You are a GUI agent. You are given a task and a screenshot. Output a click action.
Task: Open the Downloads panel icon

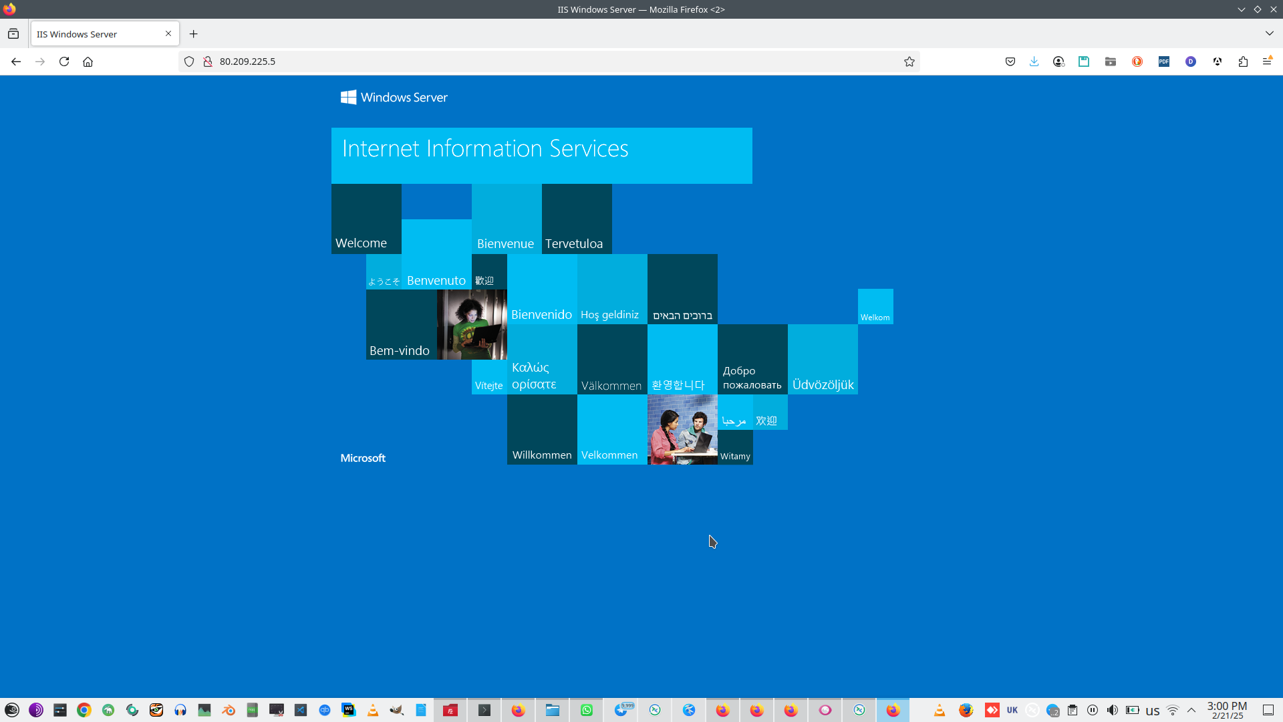1034,62
